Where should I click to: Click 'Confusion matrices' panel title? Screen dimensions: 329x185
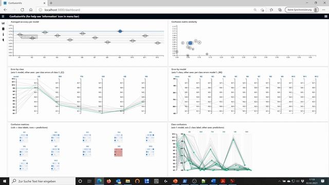(x=20, y=124)
